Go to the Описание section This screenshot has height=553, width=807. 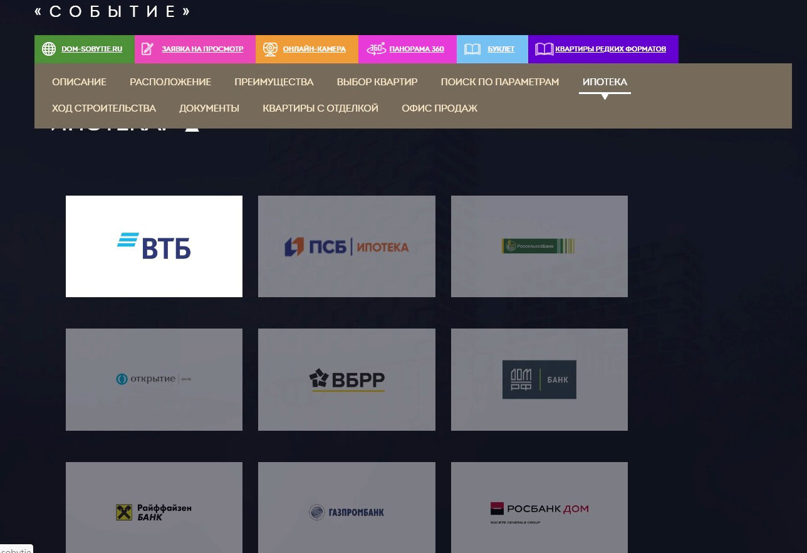pos(79,82)
